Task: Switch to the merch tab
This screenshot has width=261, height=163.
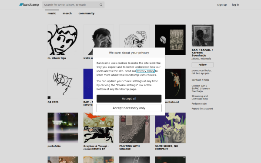Action: 67,13
